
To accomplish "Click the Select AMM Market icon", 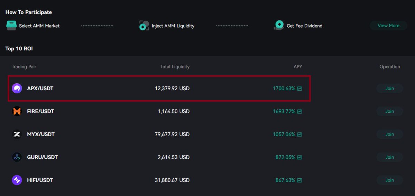I will pos(11,26).
